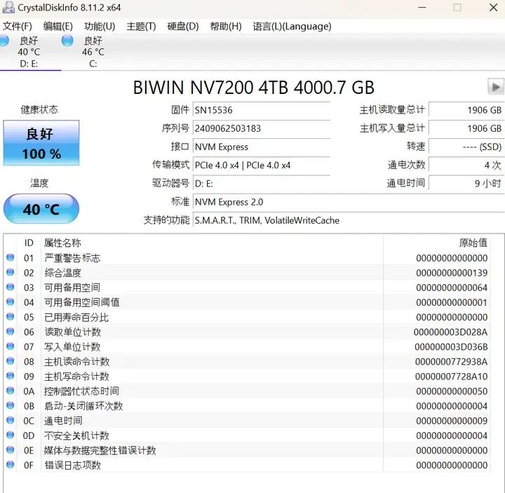
Task: Click status icon for 04 可用备用空间阈值
Action: 11,302
